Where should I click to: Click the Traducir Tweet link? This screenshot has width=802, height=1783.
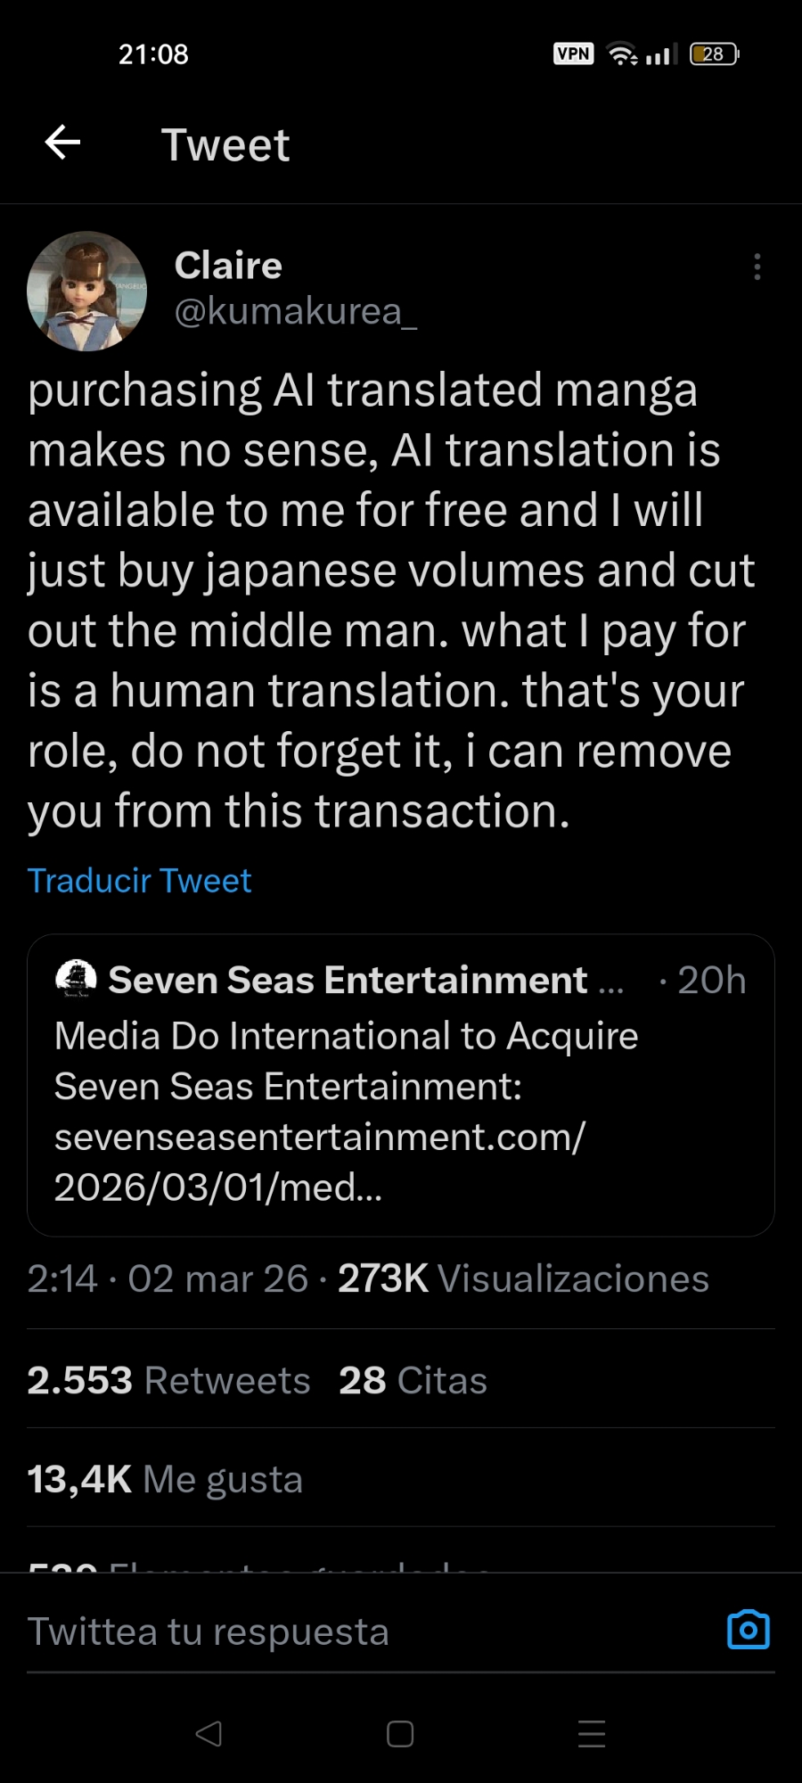pos(139,881)
